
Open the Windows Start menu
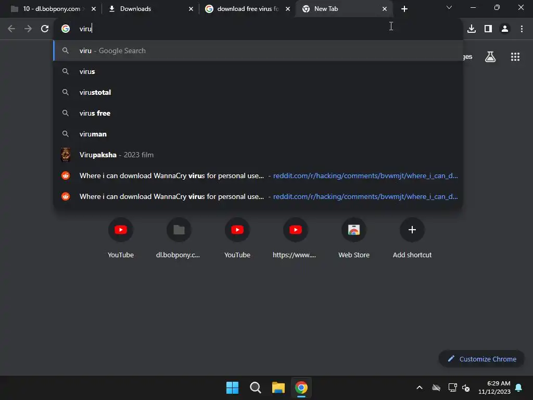pos(233,387)
